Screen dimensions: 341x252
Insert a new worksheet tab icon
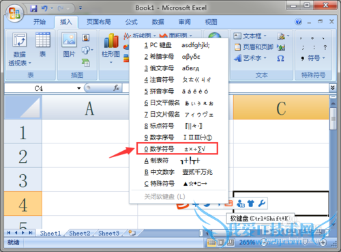132,233
